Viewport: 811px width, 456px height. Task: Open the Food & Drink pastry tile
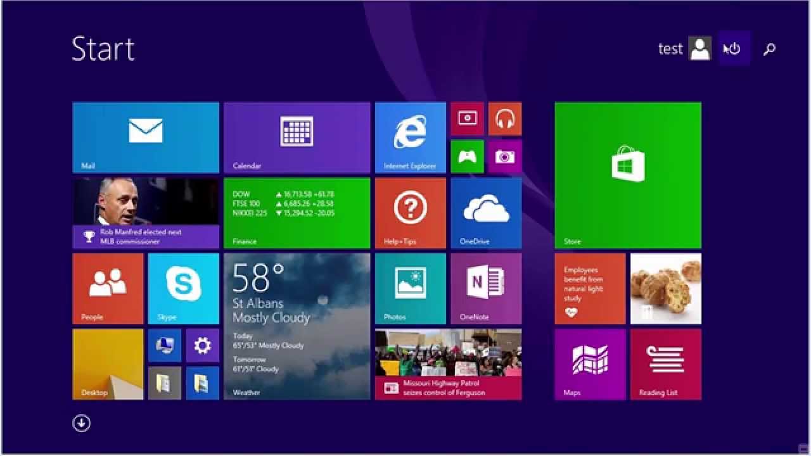[x=666, y=289]
